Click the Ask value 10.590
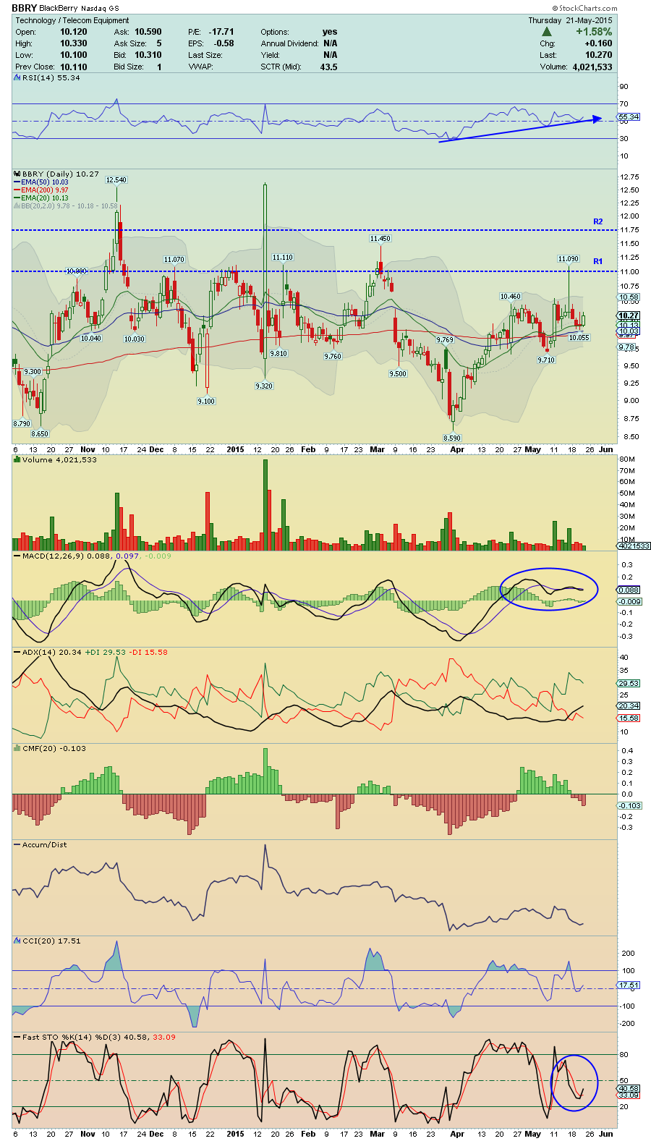651x1141 pixels. tap(148, 32)
